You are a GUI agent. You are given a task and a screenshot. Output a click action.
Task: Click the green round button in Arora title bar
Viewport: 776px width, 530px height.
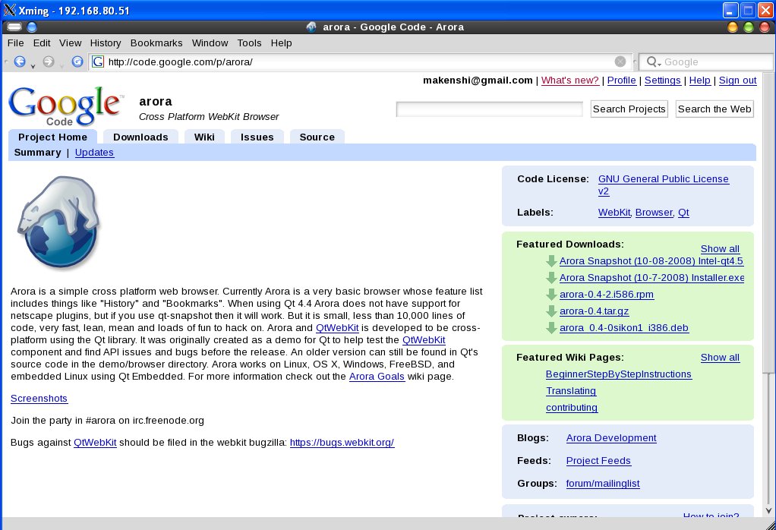(x=749, y=27)
